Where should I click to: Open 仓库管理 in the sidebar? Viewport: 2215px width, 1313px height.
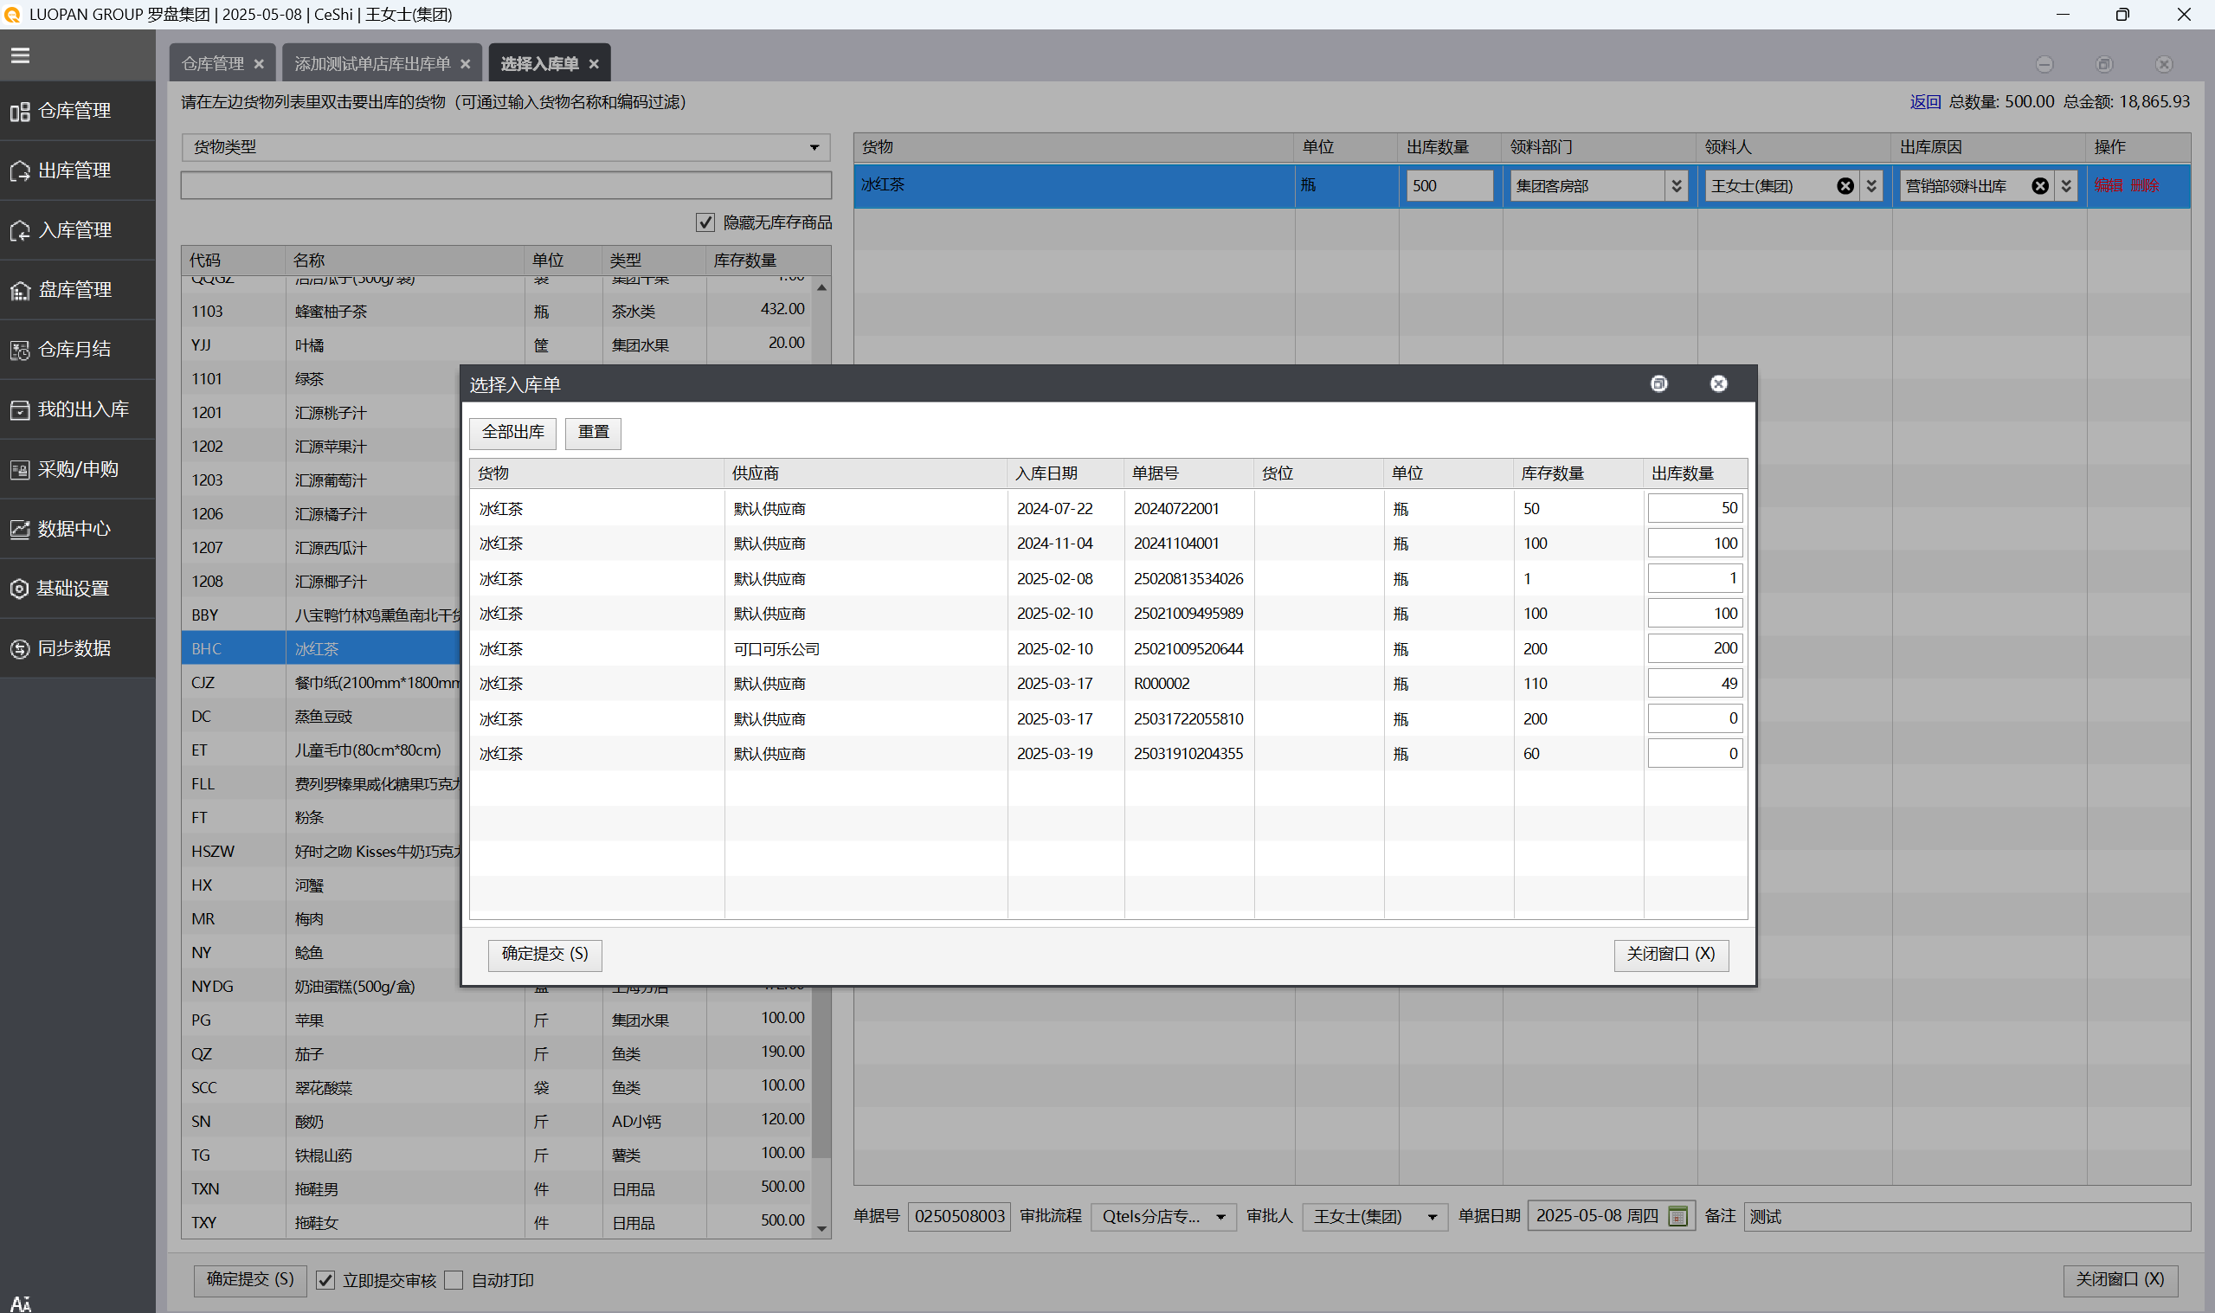[x=78, y=111]
